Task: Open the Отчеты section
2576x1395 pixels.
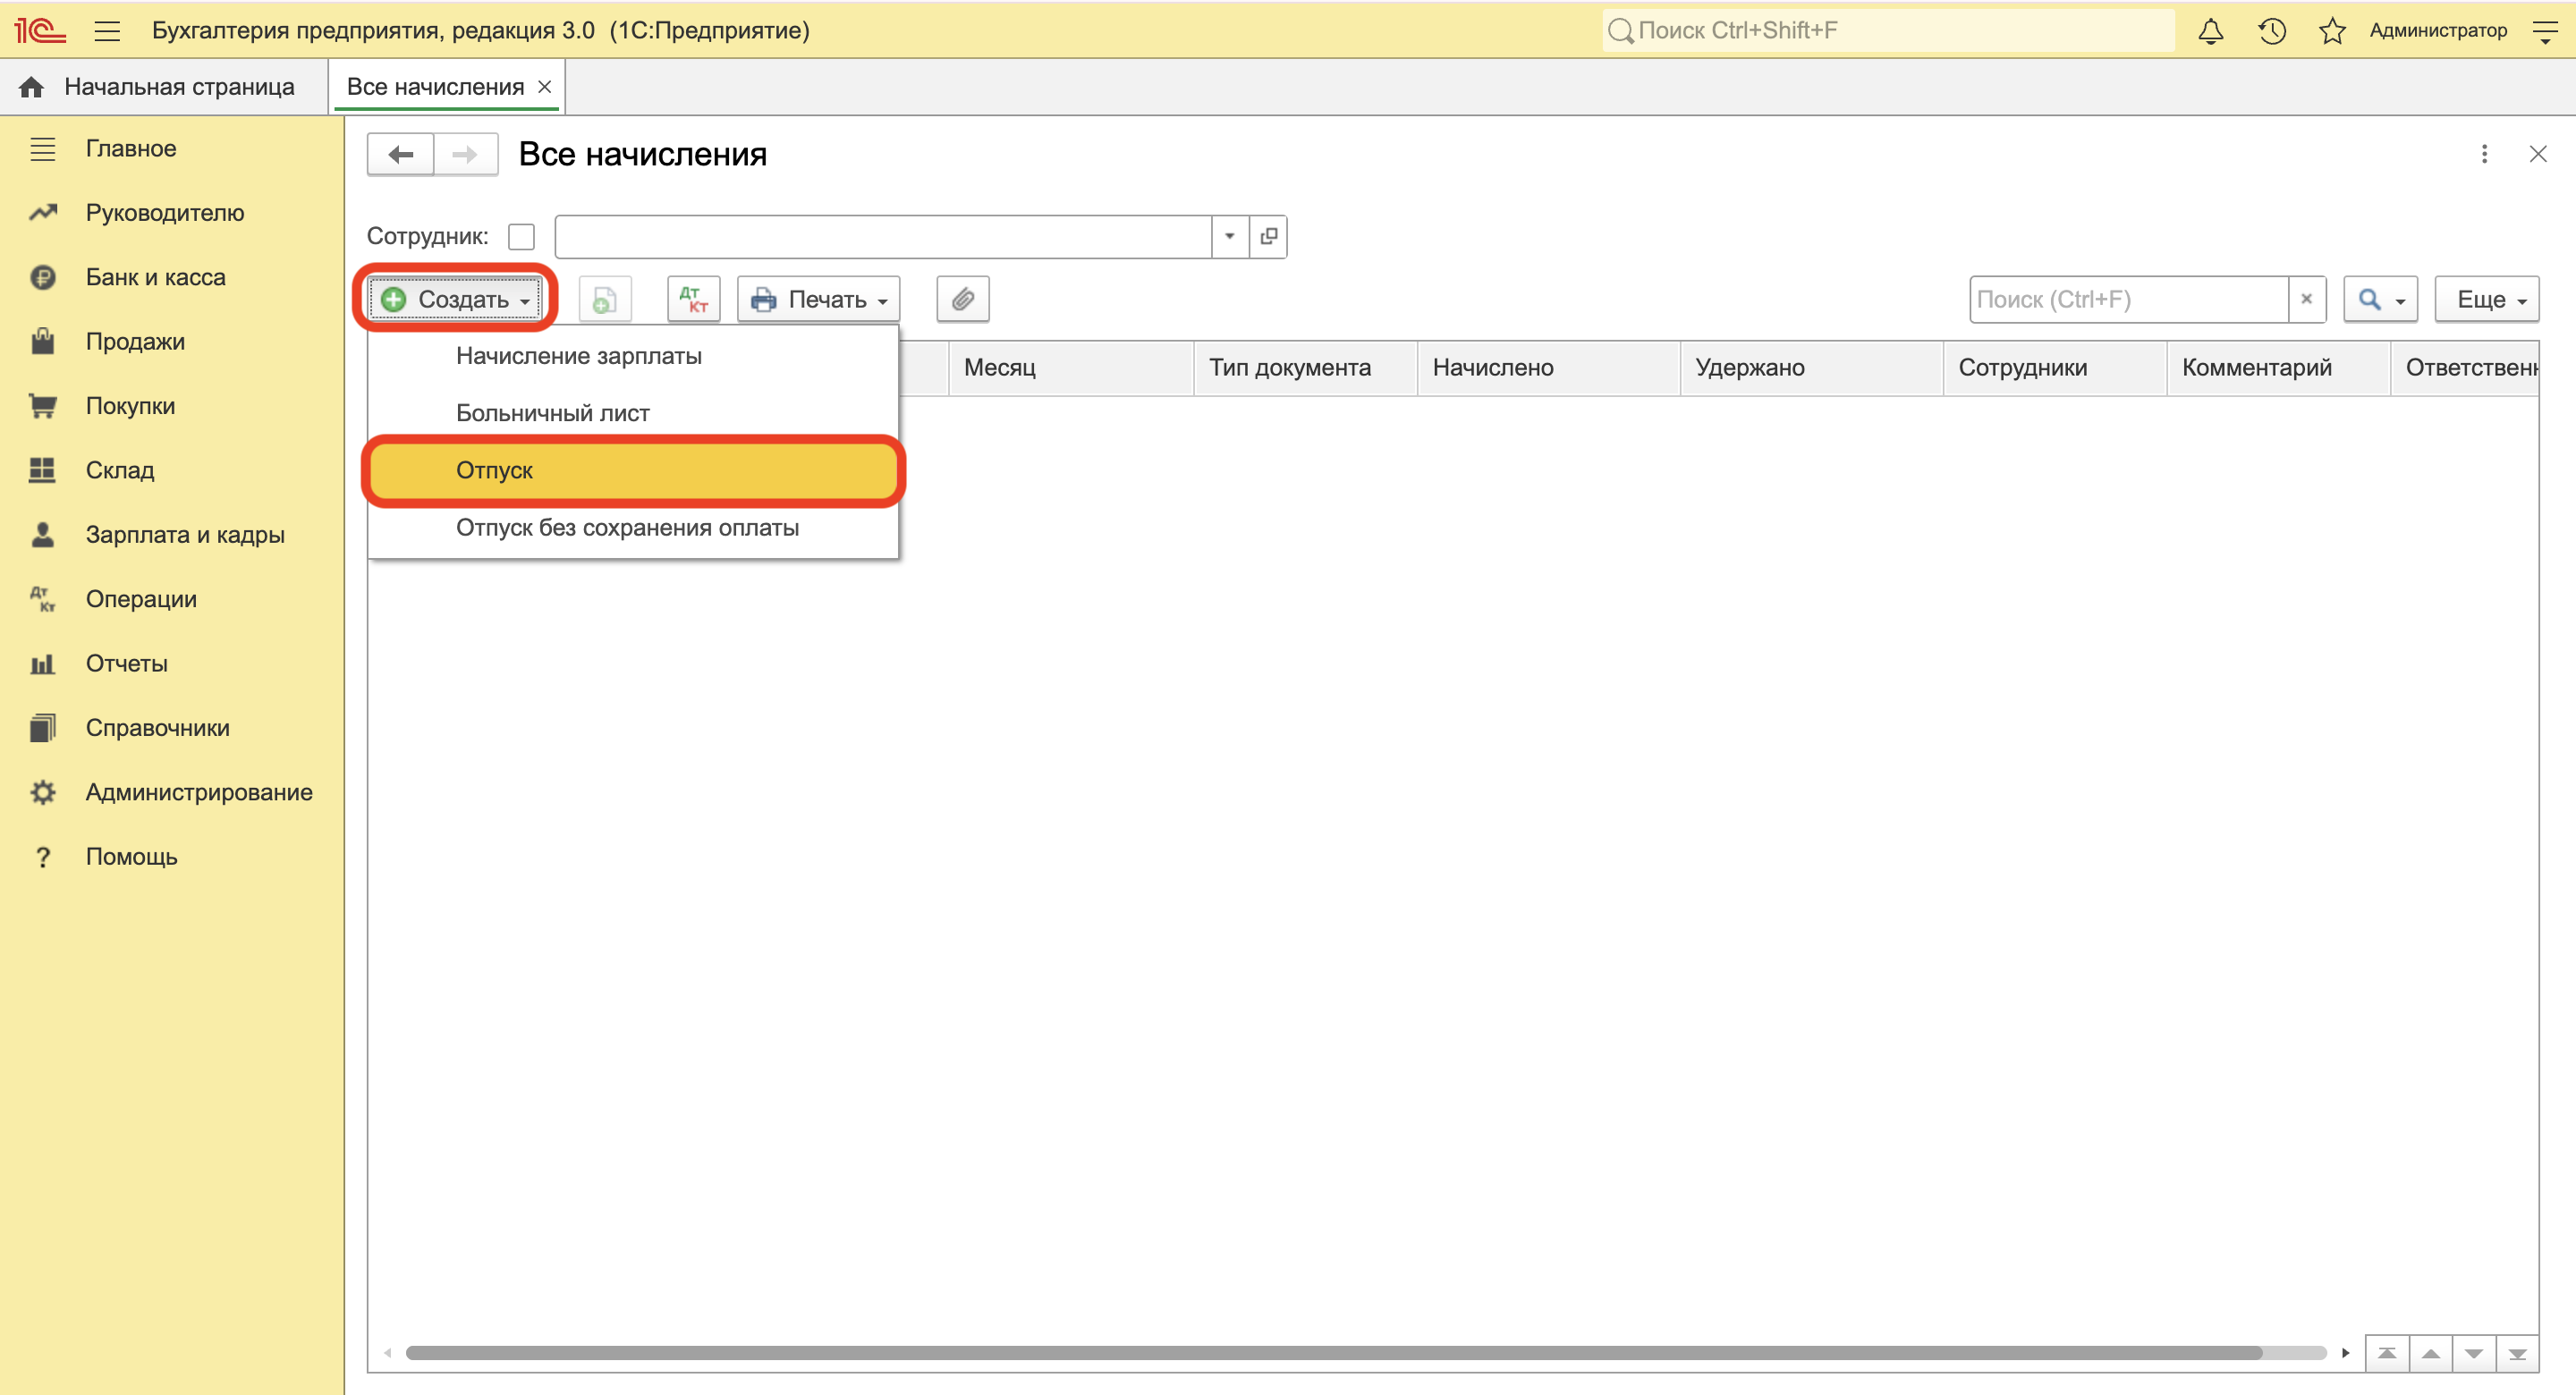Action: [x=172, y=663]
